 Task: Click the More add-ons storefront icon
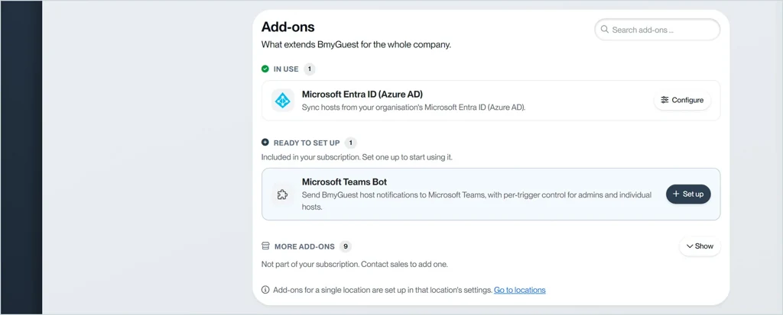[x=265, y=246]
